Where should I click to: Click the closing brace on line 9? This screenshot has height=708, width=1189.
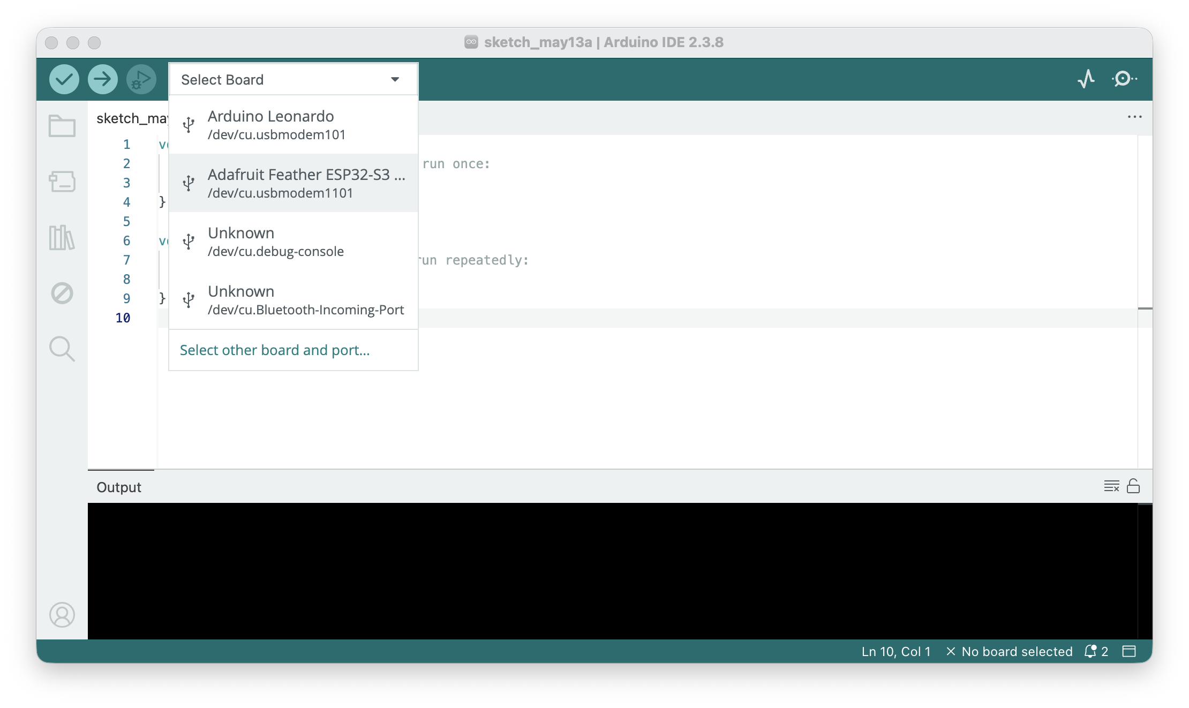pos(162,298)
